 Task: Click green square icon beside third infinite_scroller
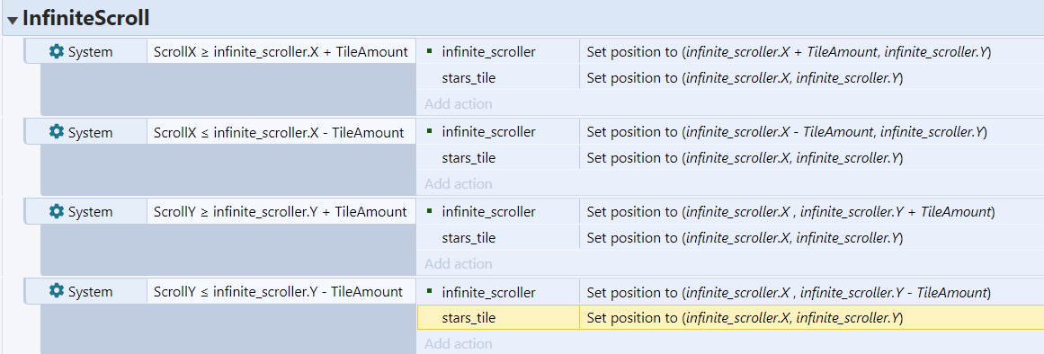click(430, 210)
